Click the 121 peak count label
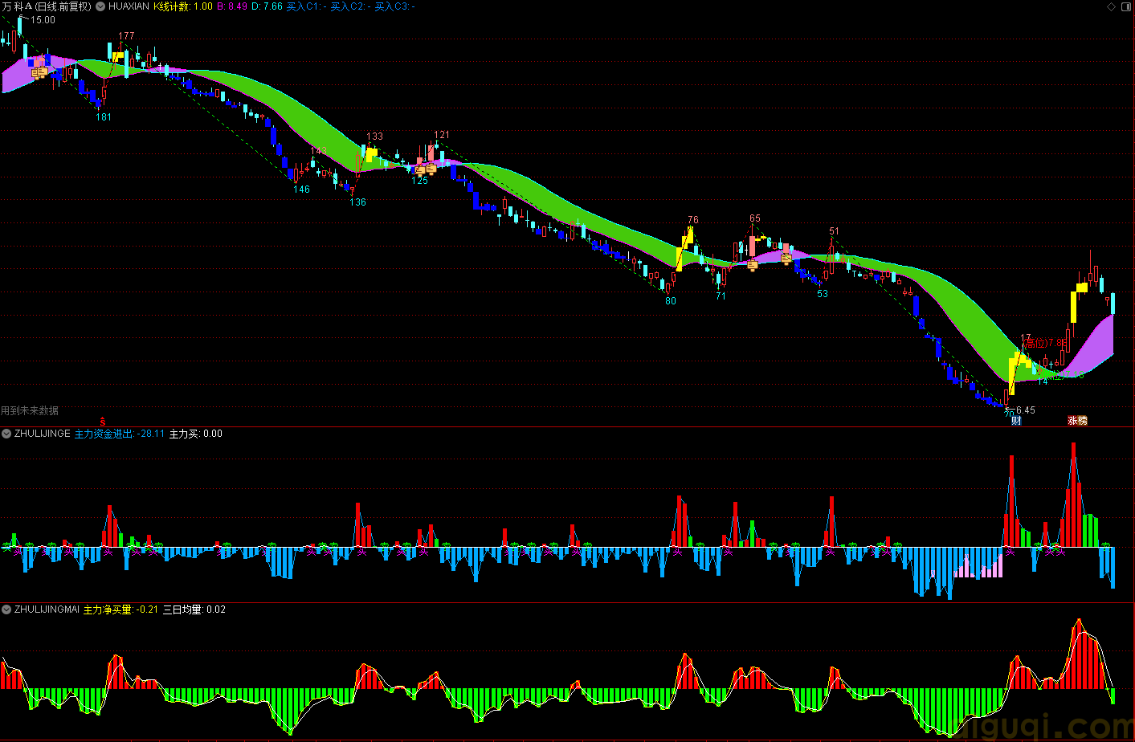 pos(441,135)
